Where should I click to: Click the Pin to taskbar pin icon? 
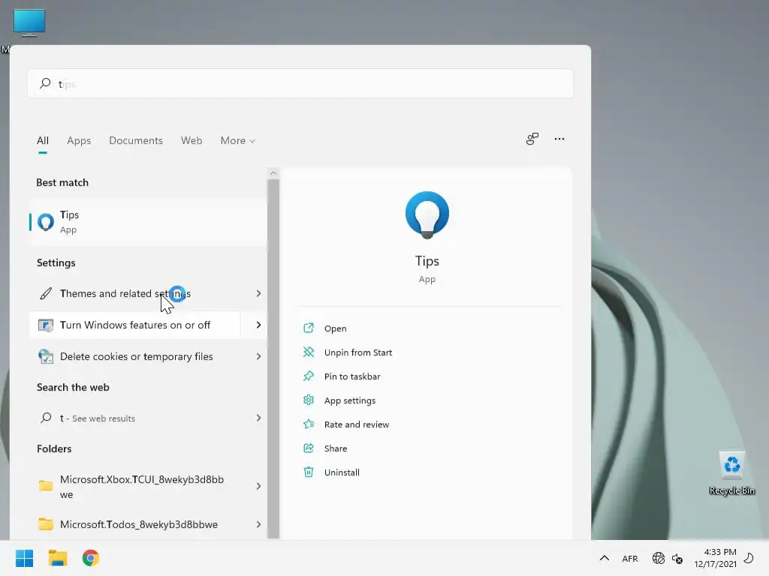pyautogui.click(x=309, y=376)
